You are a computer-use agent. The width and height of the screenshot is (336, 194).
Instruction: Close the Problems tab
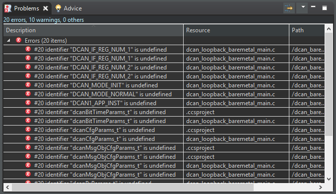point(46,8)
